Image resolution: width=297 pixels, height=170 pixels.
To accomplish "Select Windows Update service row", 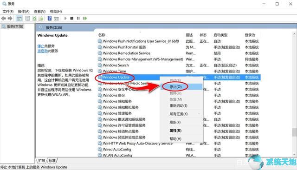I will click(179, 77).
